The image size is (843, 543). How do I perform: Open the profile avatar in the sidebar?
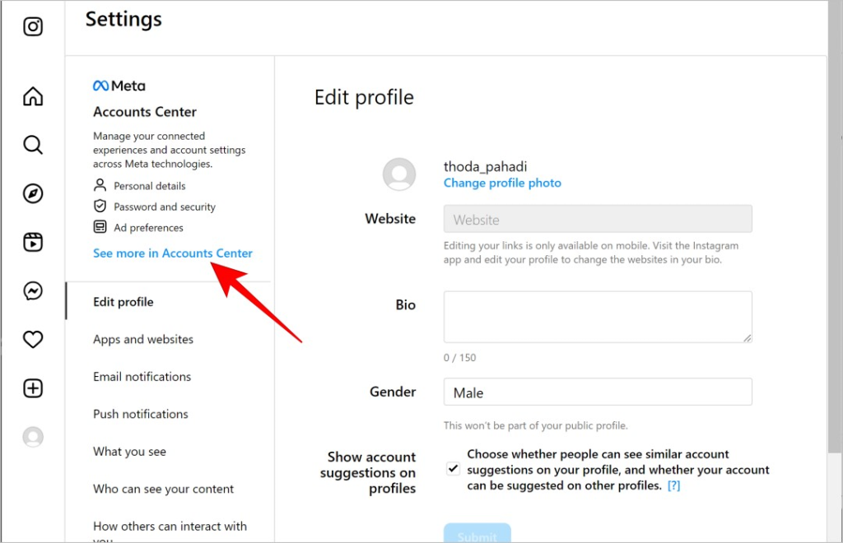[33, 437]
